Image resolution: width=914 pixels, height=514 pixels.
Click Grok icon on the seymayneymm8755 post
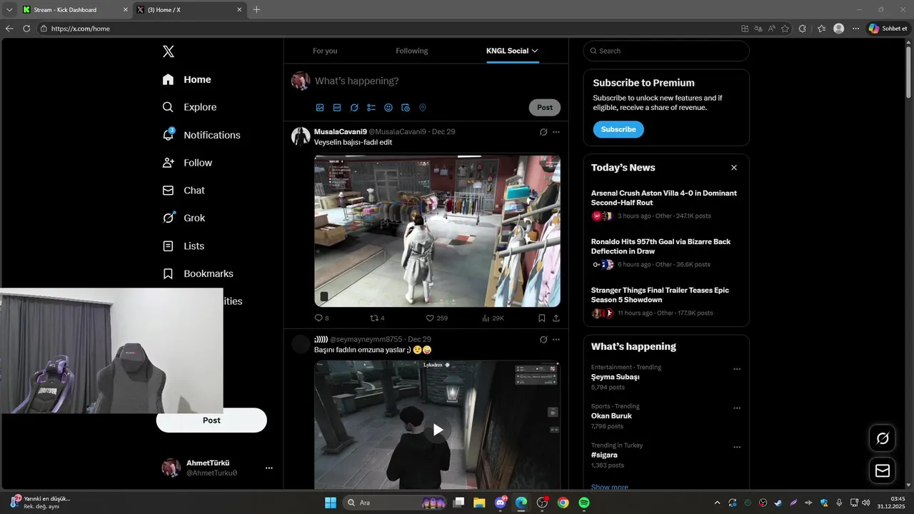543,339
